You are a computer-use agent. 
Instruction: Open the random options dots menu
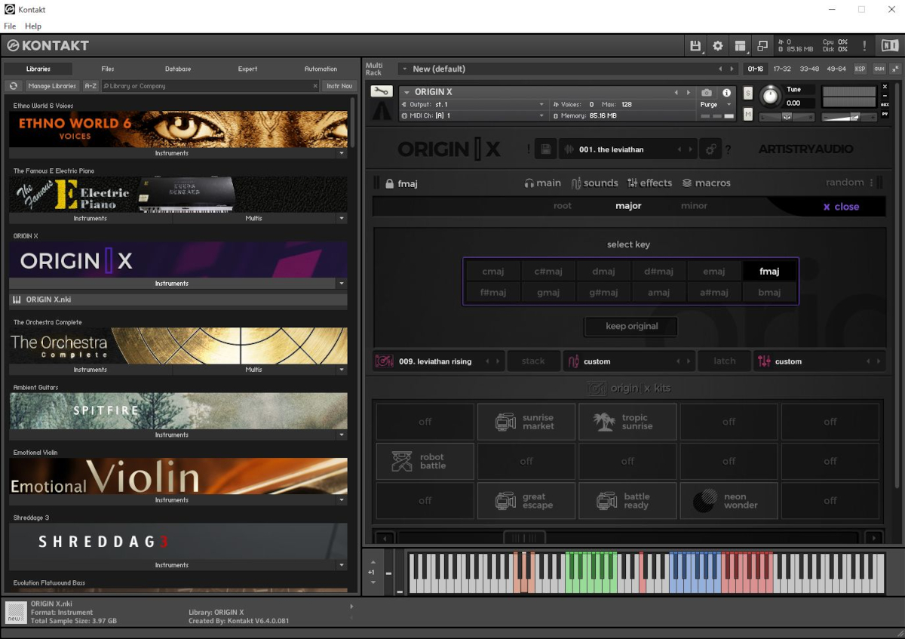[871, 183]
